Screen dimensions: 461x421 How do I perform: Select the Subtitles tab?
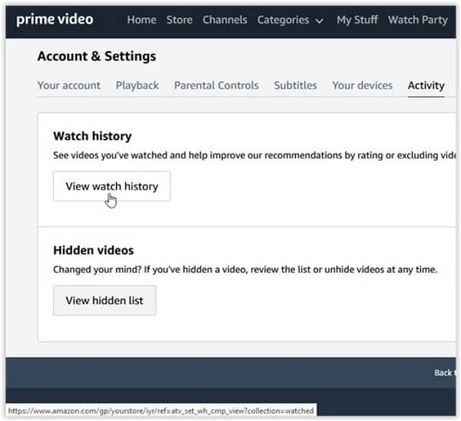pyautogui.click(x=296, y=85)
